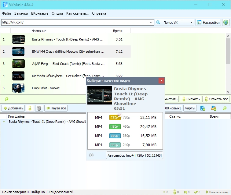Open Настройки settings
Image resolution: width=231 pixels, height=195 pixels.
coord(208,23)
